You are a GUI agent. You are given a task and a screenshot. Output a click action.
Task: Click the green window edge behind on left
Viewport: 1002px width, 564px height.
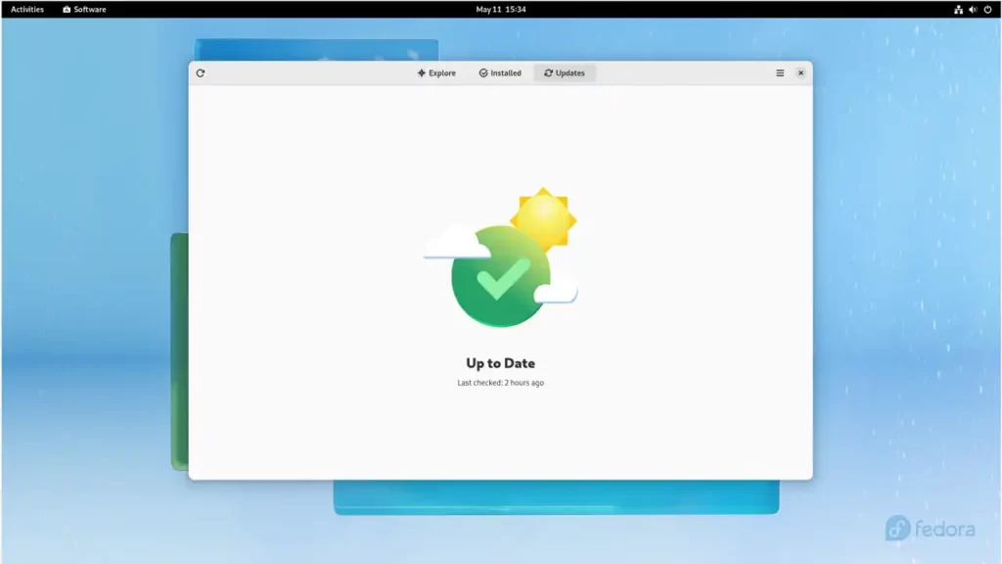(179, 351)
